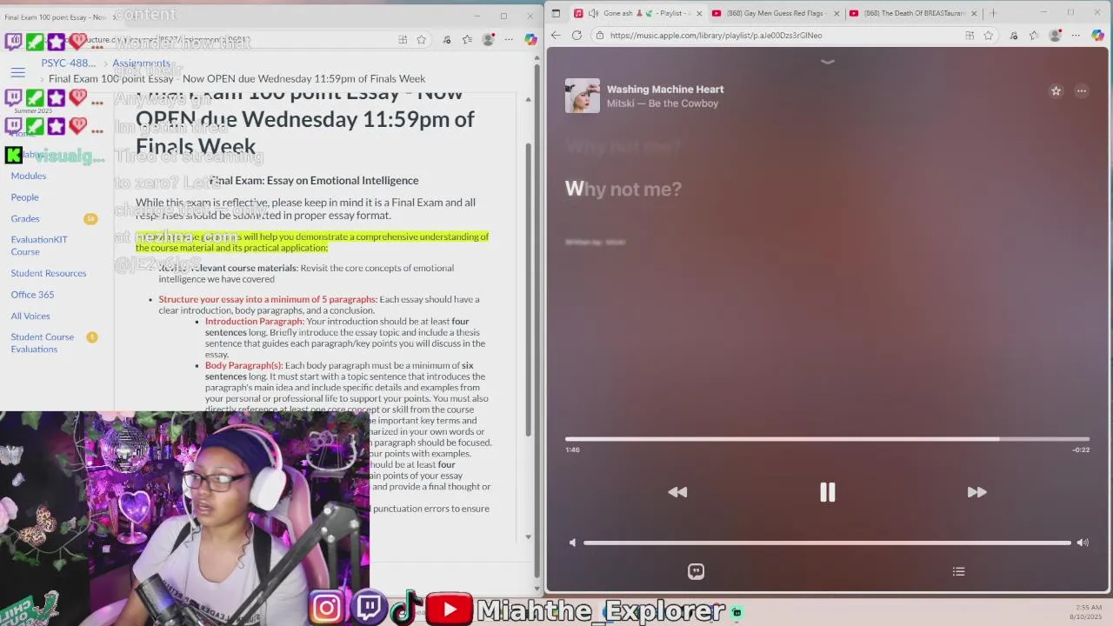Mute the Apple Music tab audio
The width and height of the screenshot is (1113, 626).
(592, 13)
